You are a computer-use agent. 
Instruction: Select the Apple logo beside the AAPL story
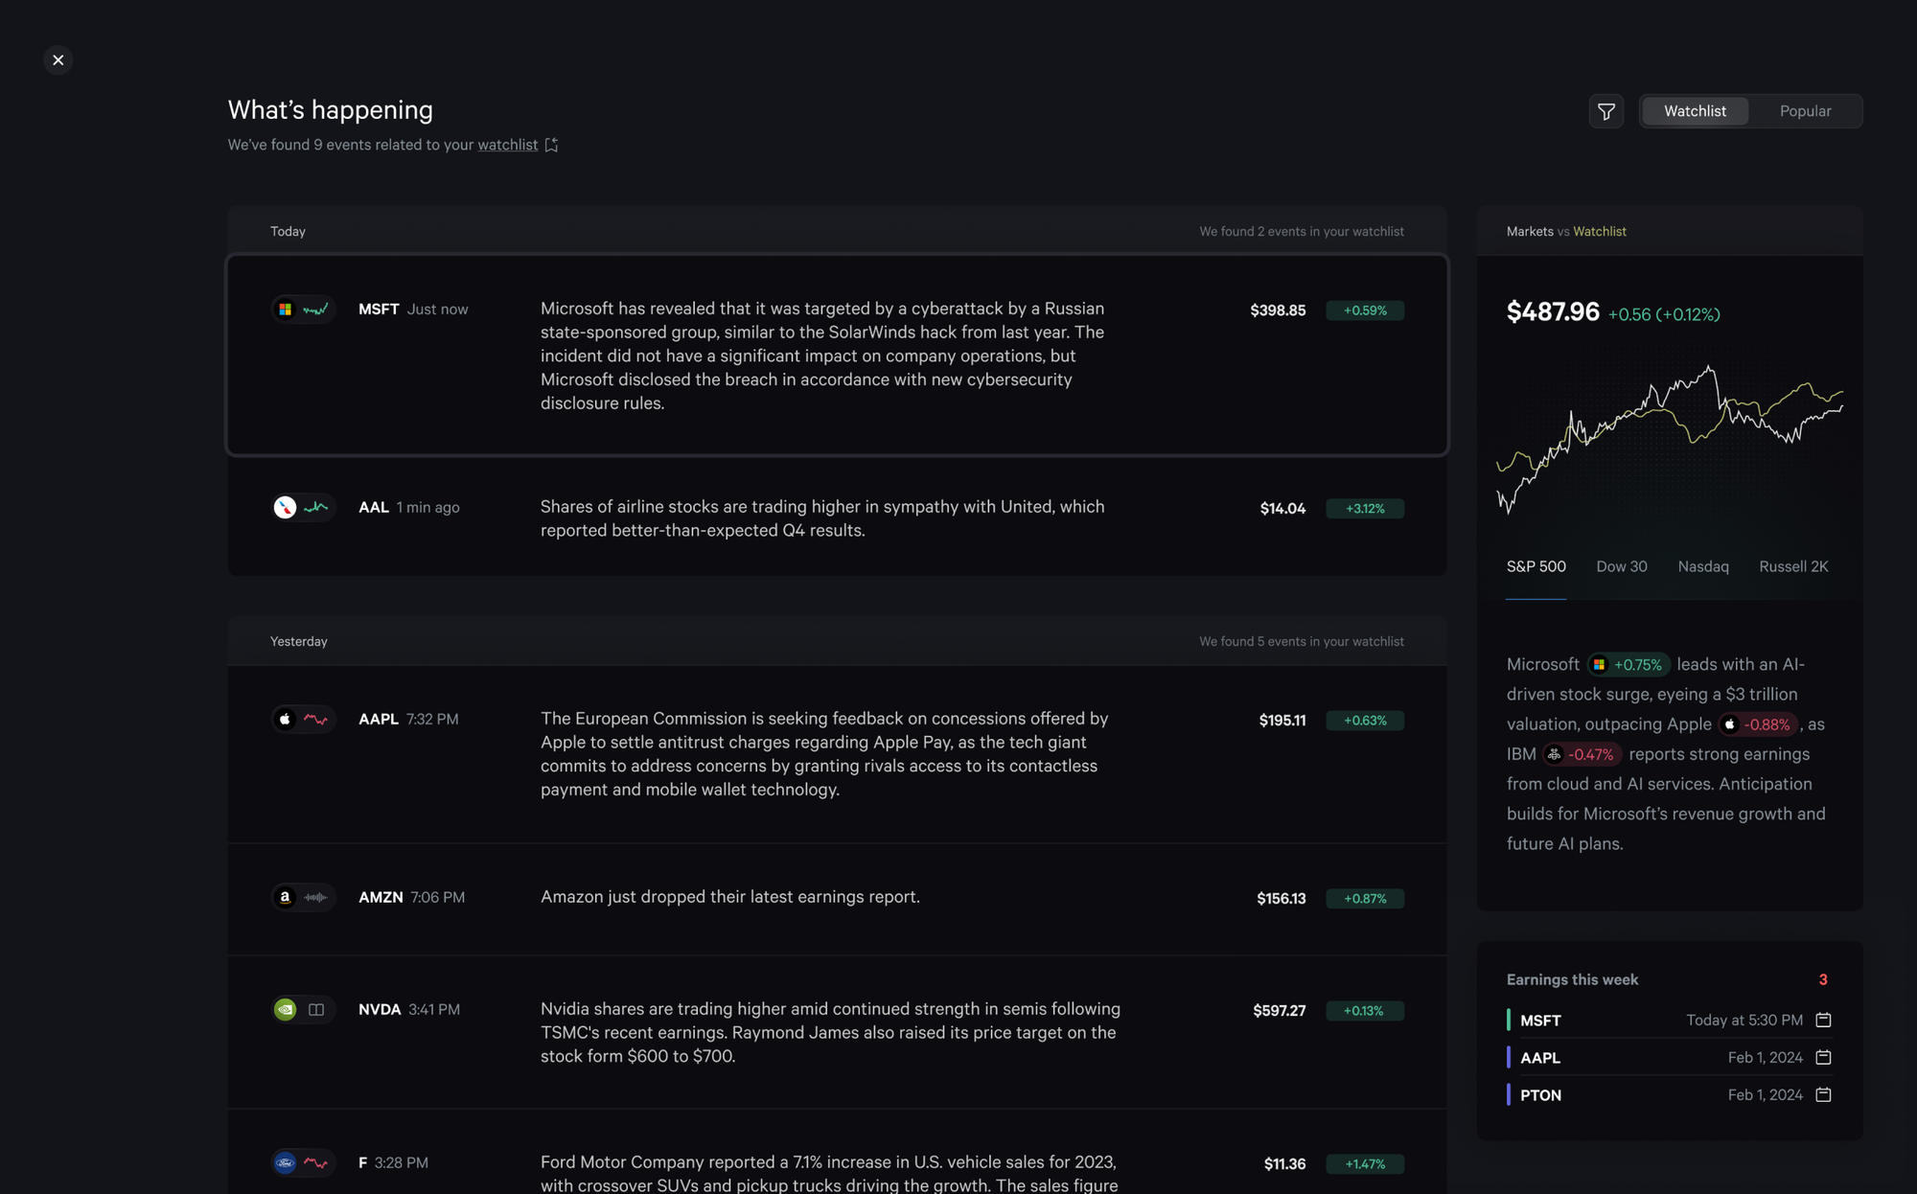285,719
